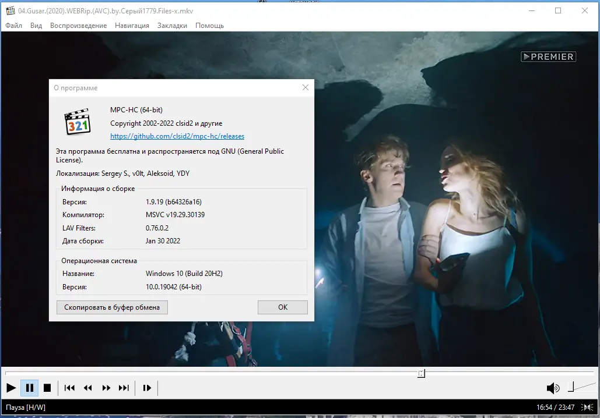Skip to next file icon

point(124,388)
